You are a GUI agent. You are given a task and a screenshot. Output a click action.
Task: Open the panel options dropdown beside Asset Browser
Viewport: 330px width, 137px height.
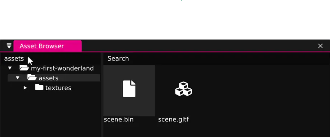point(9,46)
